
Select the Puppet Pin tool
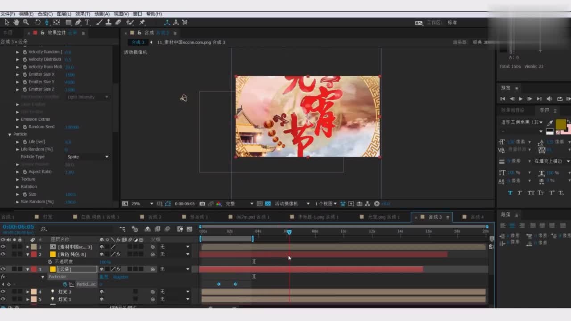pos(142,22)
